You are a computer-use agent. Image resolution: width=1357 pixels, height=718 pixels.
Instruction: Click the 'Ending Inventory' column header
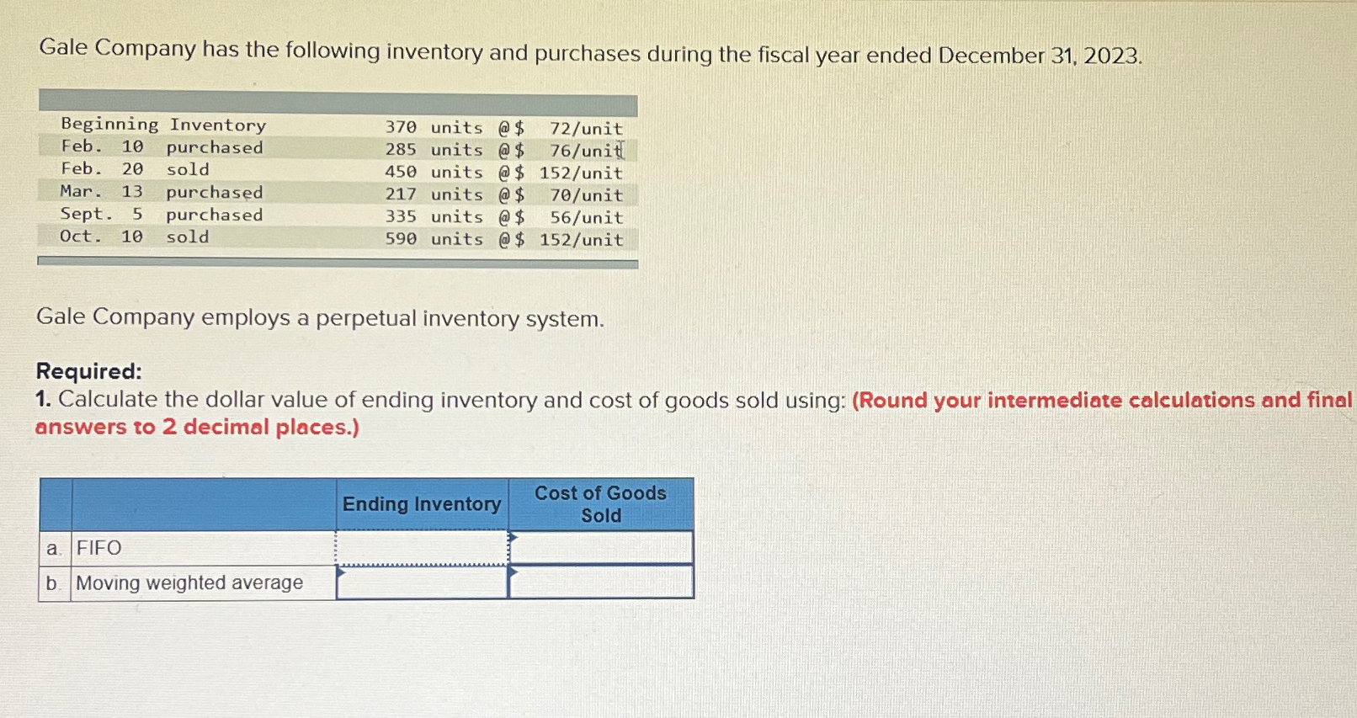point(421,503)
